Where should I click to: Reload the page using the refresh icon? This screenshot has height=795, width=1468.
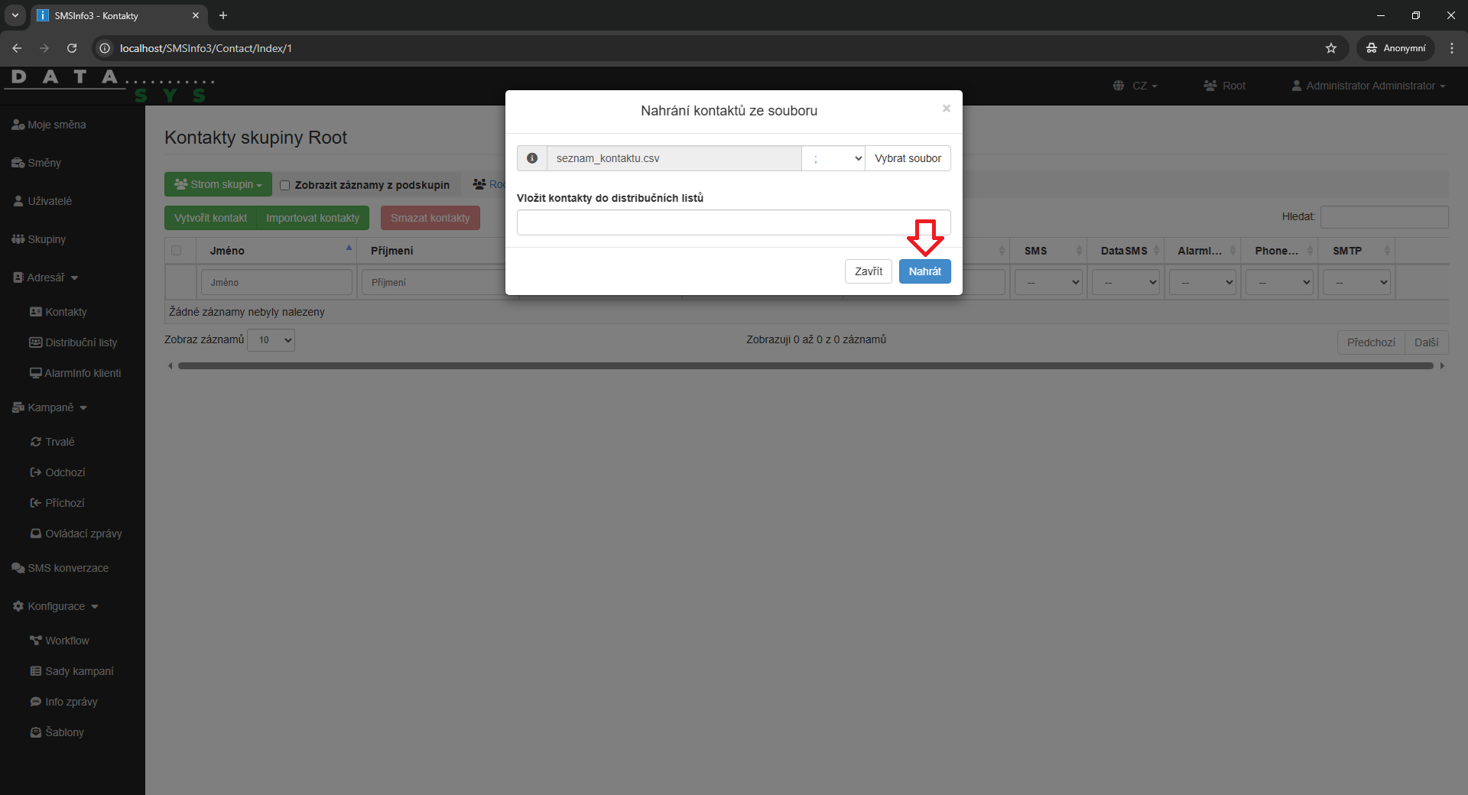pyautogui.click(x=72, y=48)
